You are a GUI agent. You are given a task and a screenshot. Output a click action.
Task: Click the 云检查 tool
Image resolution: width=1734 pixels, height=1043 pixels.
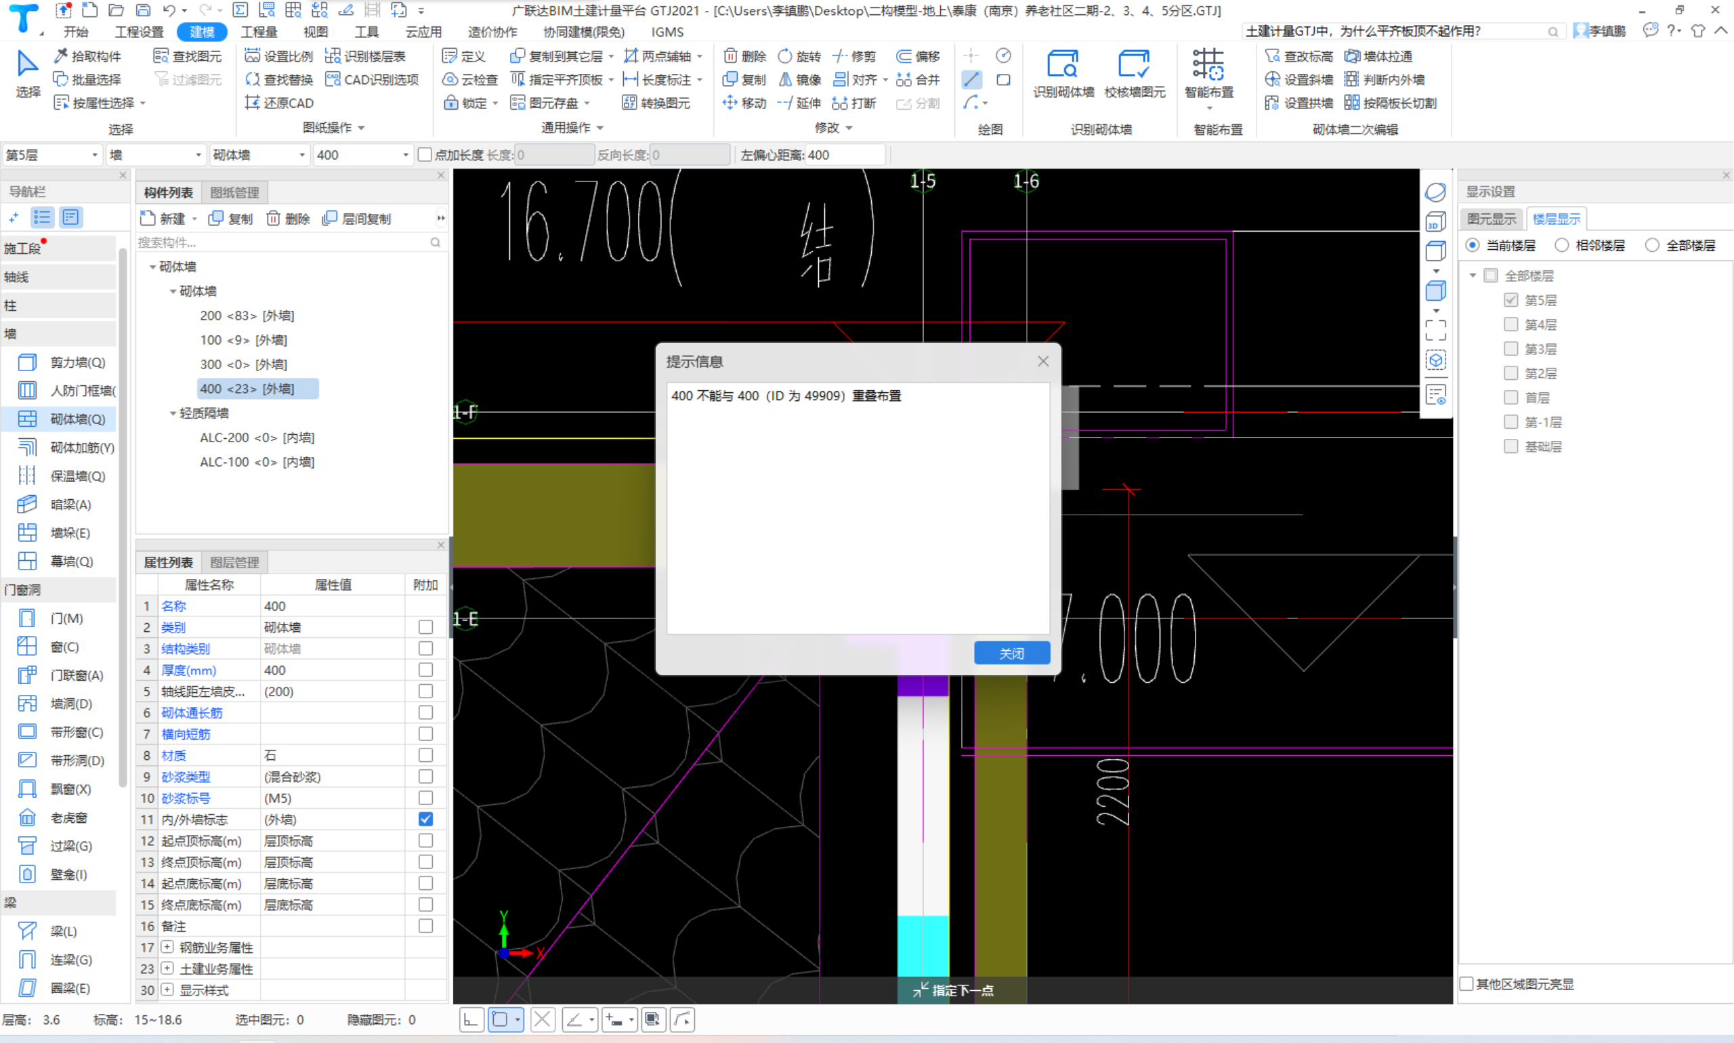470,79
